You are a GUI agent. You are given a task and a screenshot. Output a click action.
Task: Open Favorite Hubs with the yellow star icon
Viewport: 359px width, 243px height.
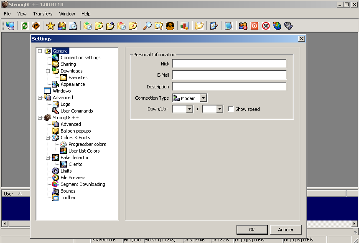click(51, 25)
